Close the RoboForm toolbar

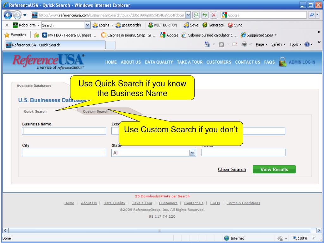[x=7, y=25]
